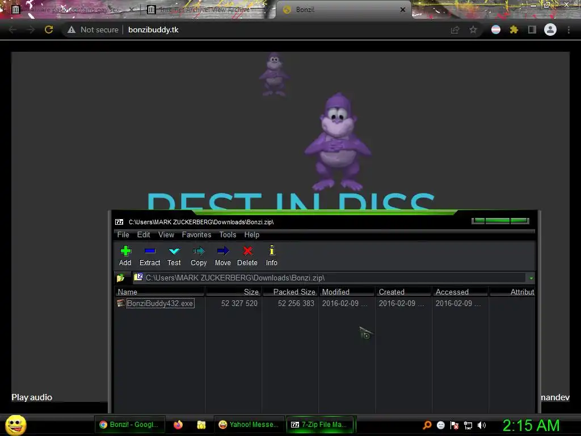Viewport: 581px width, 436px height.
Task: Go up one folder level in 7-Zip
Action: coord(120,278)
